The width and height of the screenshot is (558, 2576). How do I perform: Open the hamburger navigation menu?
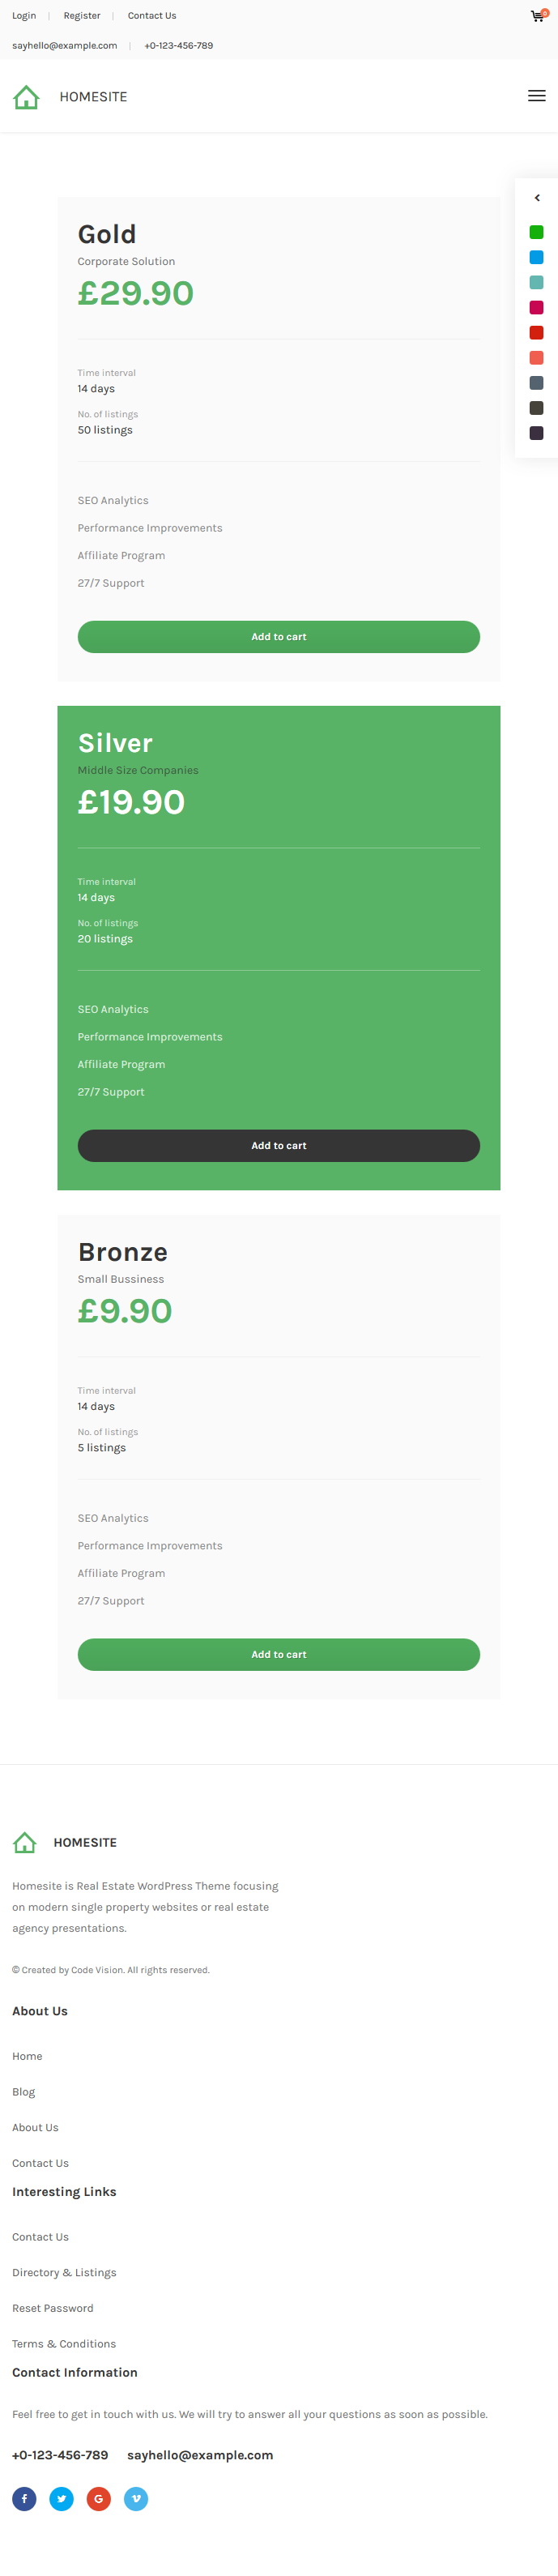point(537,96)
